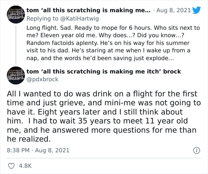This screenshot has width=208, height=174.
Task: Like the tweet with the heart icon
Action: [11, 166]
